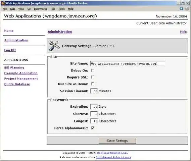Uncheck the Force Alphanumeric checkbox
This screenshot has height=161, width=191.
pos(93,128)
